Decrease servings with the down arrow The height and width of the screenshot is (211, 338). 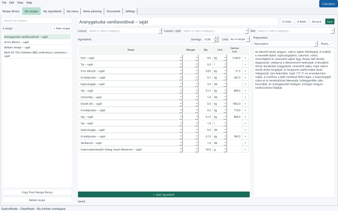(215, 41)
